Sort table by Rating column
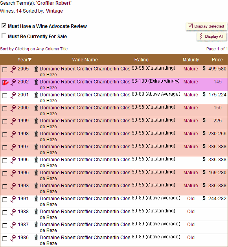Screen dimensions: 228x247 pos(141,60)
